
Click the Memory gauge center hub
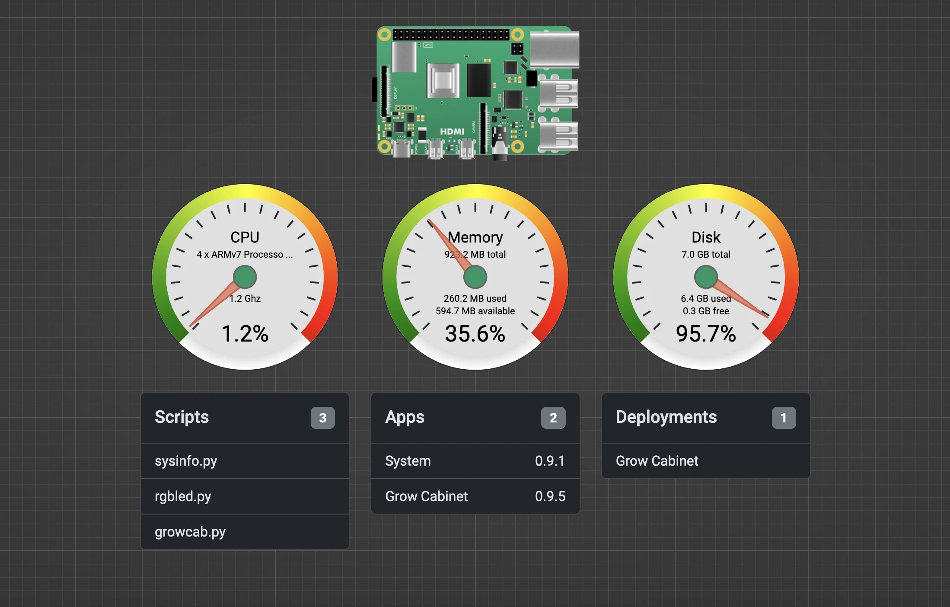pyautogui.click(x=475, y=277)
